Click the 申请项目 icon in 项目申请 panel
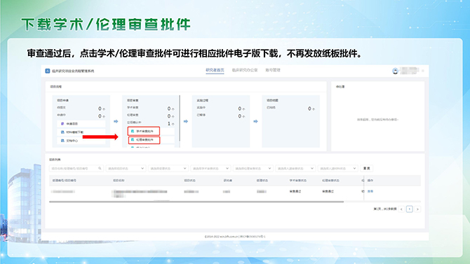This screenshot has height=264, width=470. [x=62, y=124]
